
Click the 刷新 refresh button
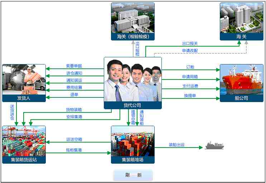(x=133, y=175)
